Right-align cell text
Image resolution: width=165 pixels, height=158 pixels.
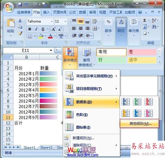point(87,28)
